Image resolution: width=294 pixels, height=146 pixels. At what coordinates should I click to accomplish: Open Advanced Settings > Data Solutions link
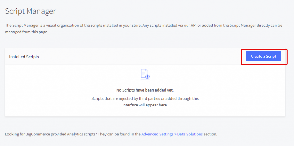coord(172,134)
